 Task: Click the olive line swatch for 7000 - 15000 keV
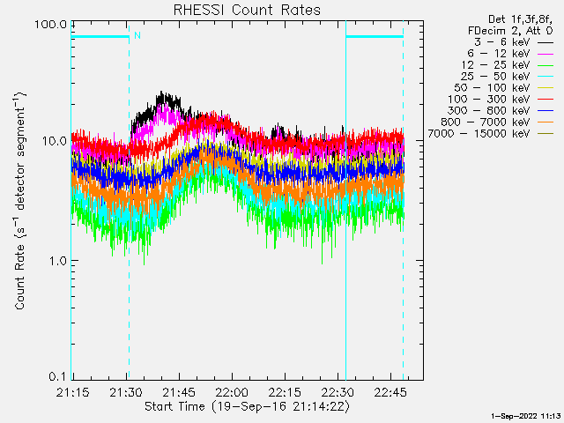pyautogui.click(x=545, y=134)
